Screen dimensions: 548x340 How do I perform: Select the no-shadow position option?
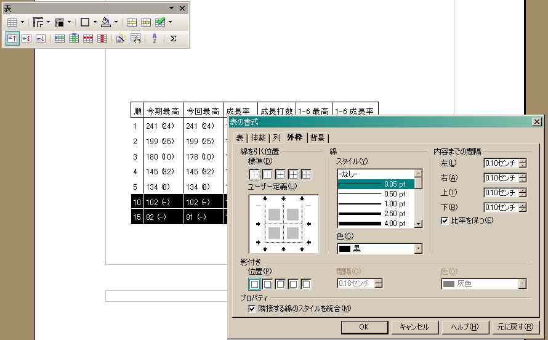254,283
